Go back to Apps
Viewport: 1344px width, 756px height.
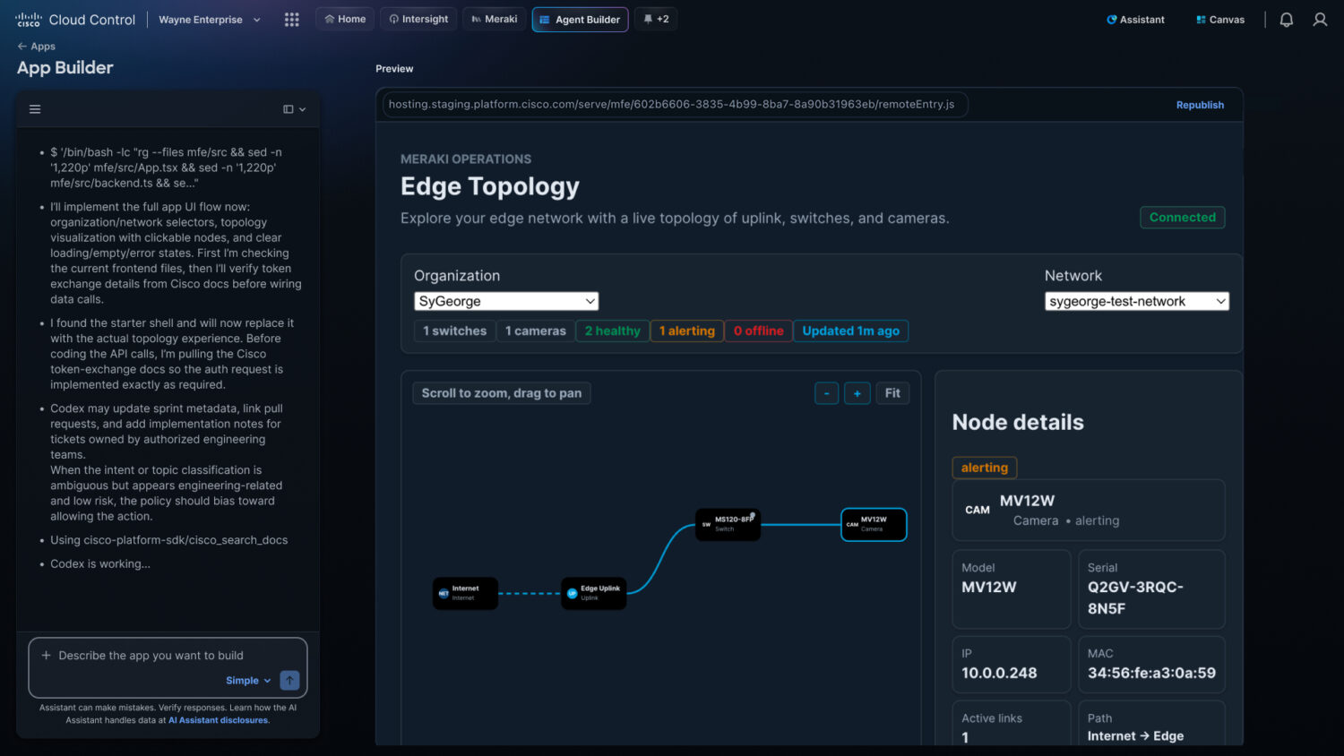tap(36, 47)
